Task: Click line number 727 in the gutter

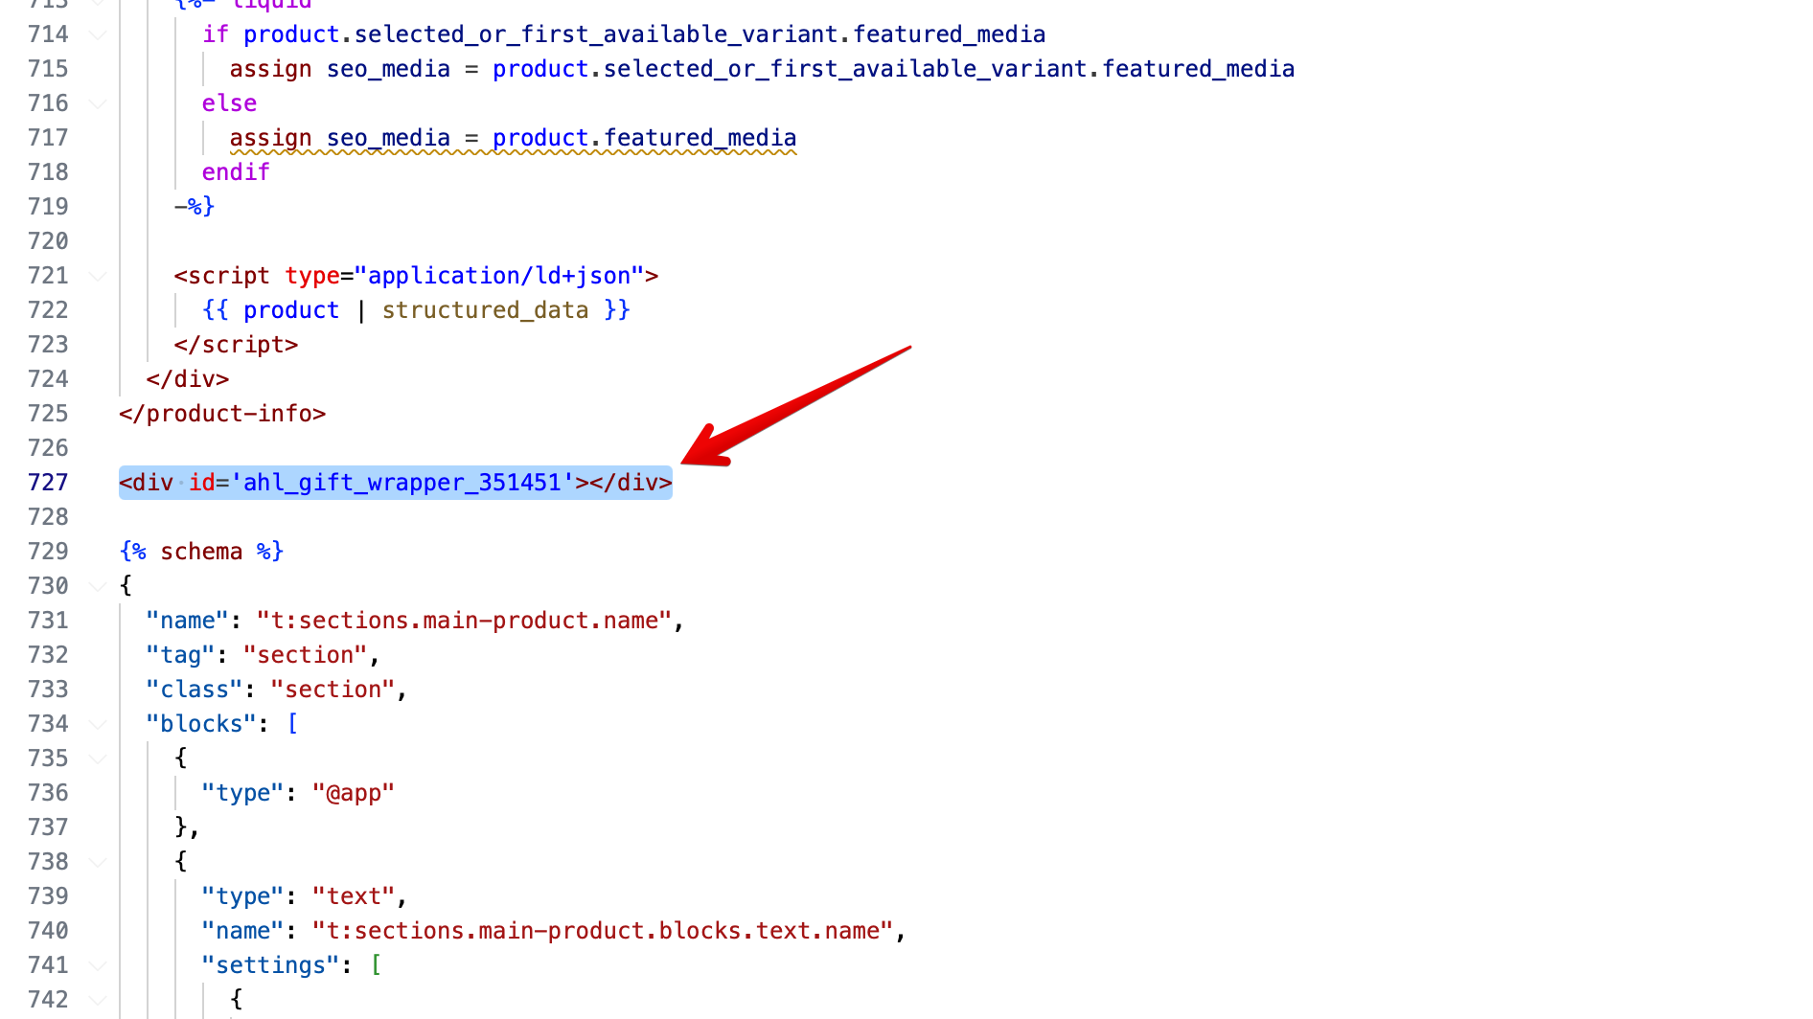Action: [48, 483]
